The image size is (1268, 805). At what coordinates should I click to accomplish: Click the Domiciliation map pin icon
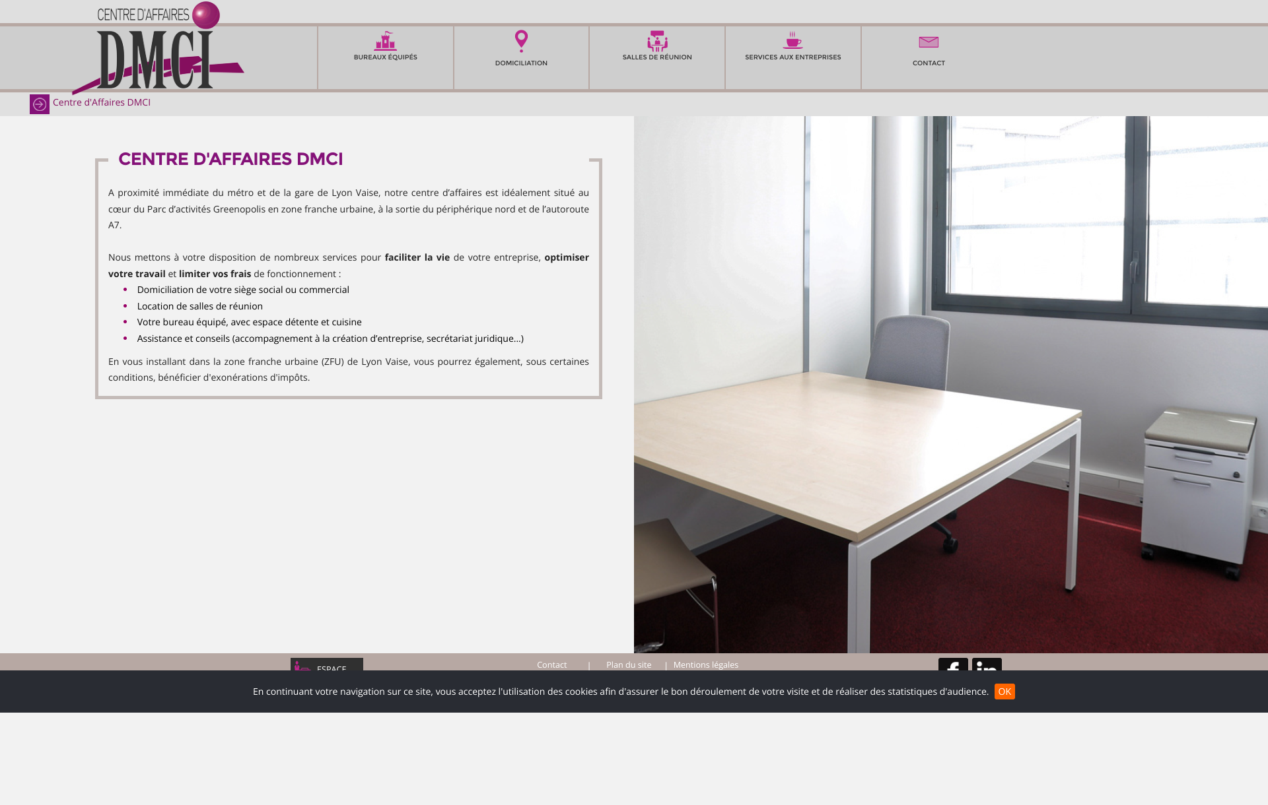pos(521,42)
